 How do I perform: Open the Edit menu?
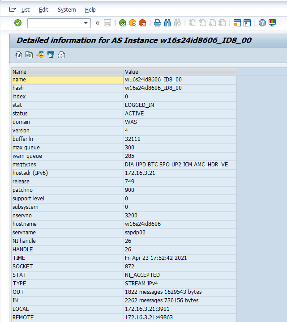click(43, 9)
